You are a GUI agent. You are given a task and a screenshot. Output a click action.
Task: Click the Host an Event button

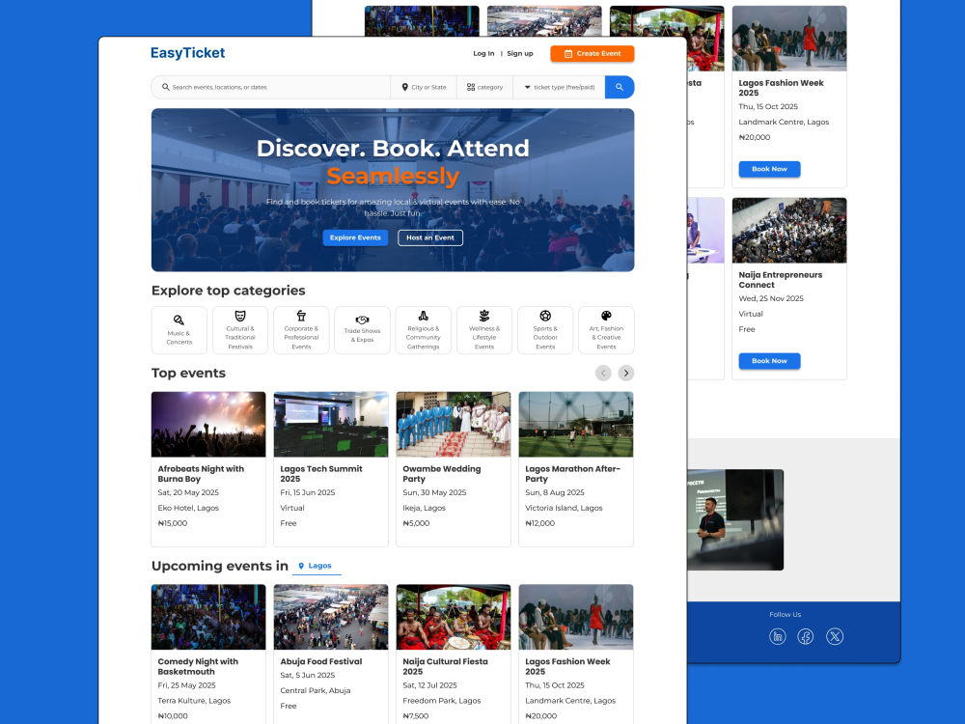(x=430, y=237)
